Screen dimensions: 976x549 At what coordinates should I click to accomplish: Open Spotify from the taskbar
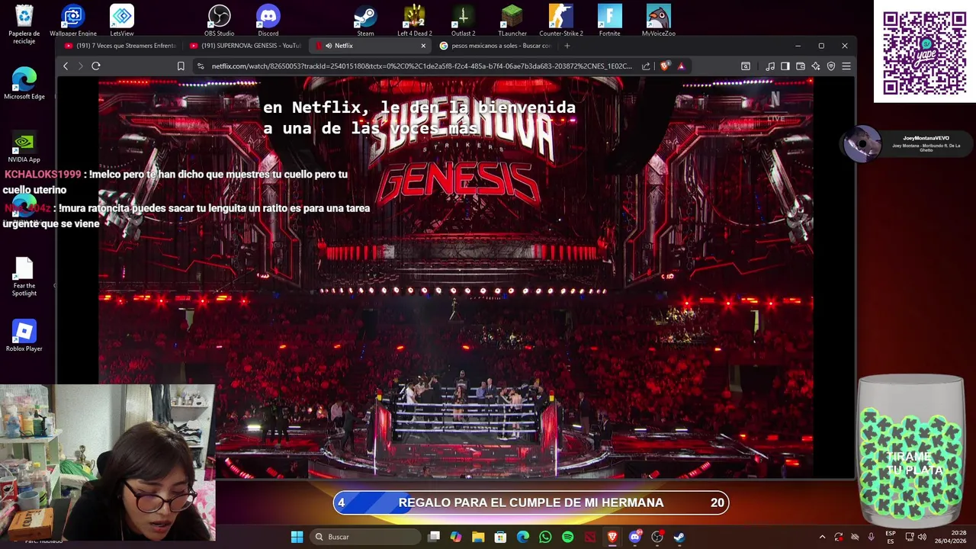pos(567,537)
